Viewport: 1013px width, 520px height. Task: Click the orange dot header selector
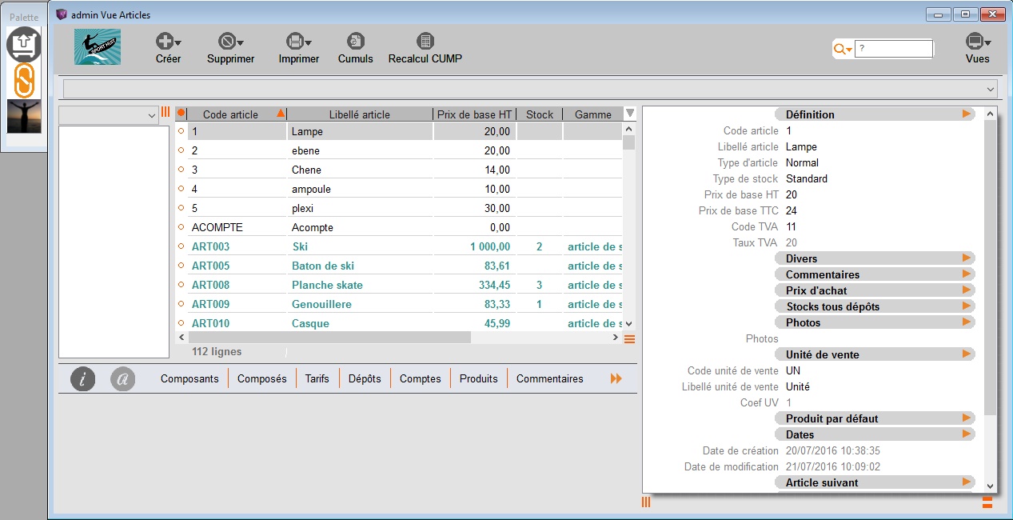click(x=181, y=114)
